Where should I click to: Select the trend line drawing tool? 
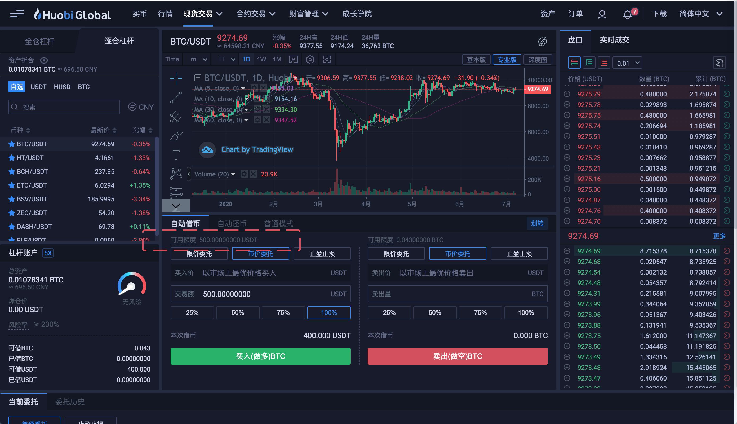coord(176,98)
